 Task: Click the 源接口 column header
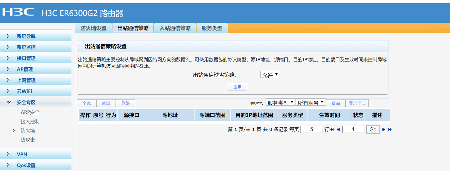(132, 115)
